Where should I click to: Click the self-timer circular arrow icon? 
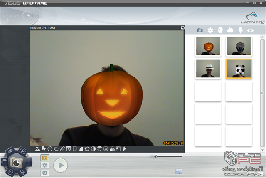[x=50, y=149]
